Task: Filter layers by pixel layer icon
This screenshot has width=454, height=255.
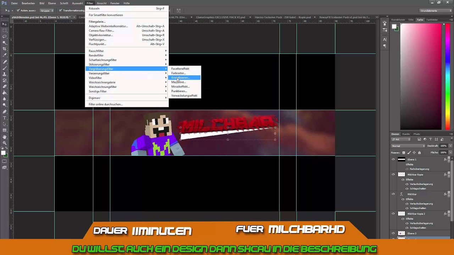Action: coord(419,139)
